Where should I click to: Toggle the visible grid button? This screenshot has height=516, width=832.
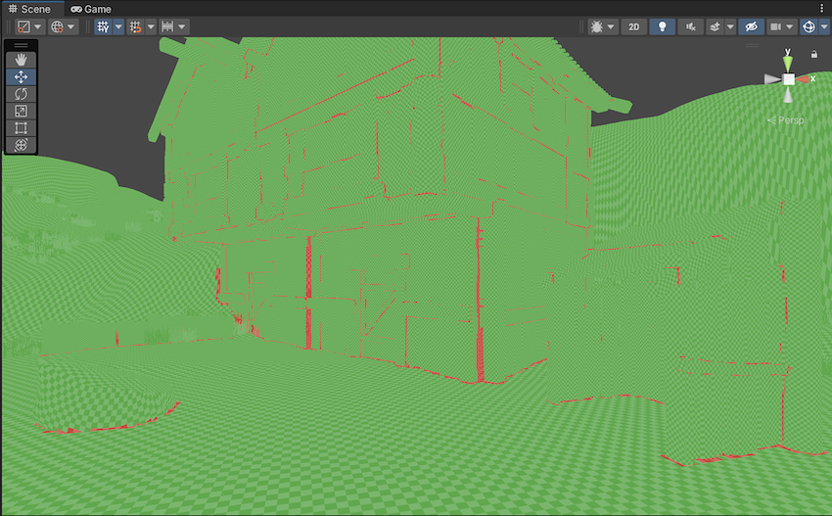[103, 26]
